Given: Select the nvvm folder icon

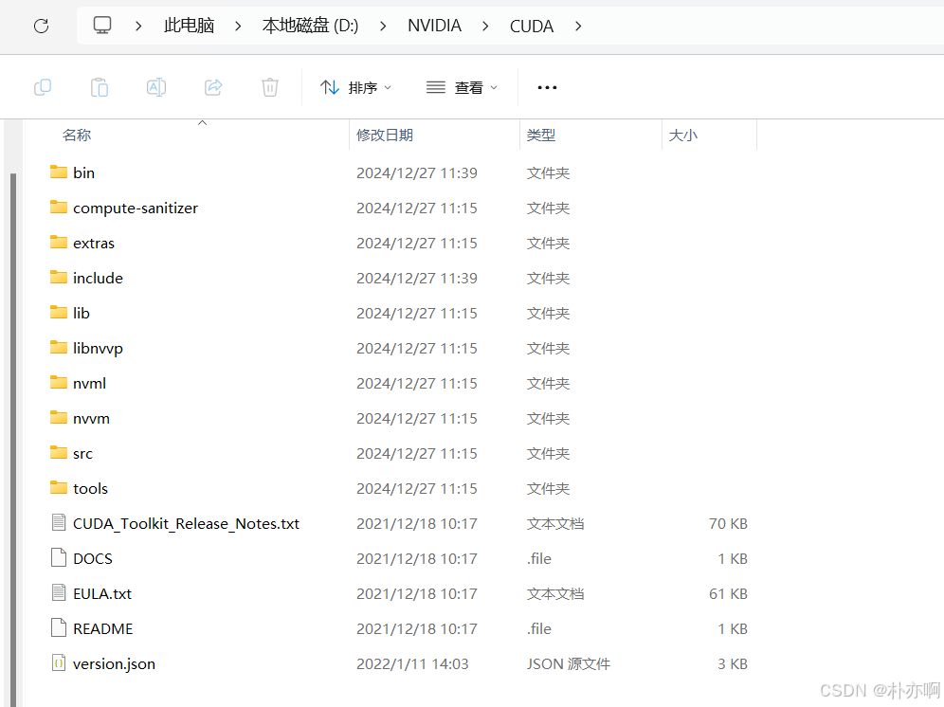Looking at the screenshot, I should coord(59,417).
